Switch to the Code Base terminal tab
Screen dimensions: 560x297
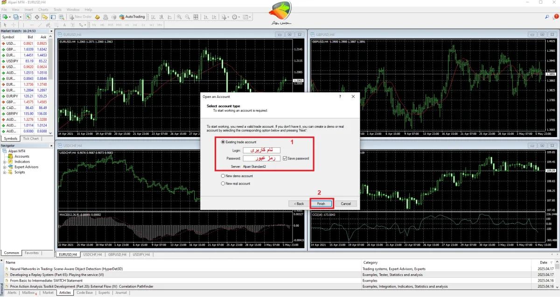[x=84, y=293]
